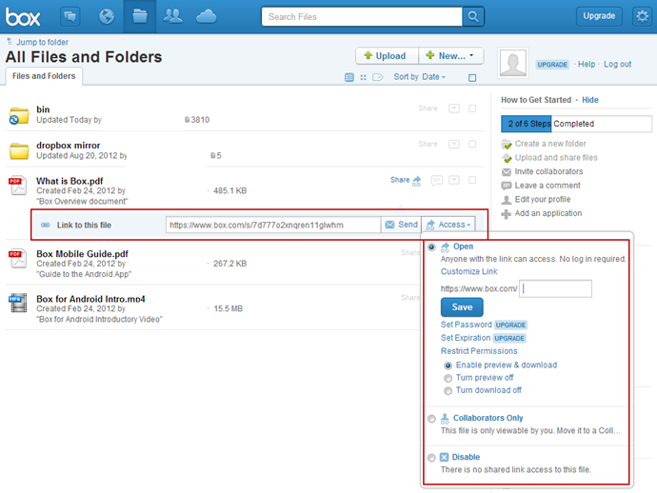This screenshot has width=657, height=493.
Task: Open the contacts people icon in header
Action: point(172,16)
